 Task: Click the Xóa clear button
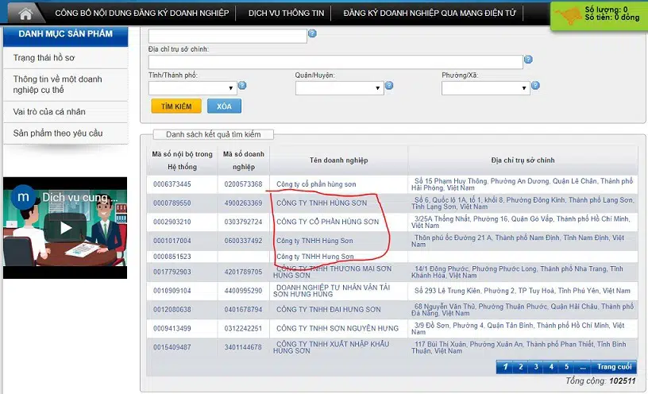point(224,106)
